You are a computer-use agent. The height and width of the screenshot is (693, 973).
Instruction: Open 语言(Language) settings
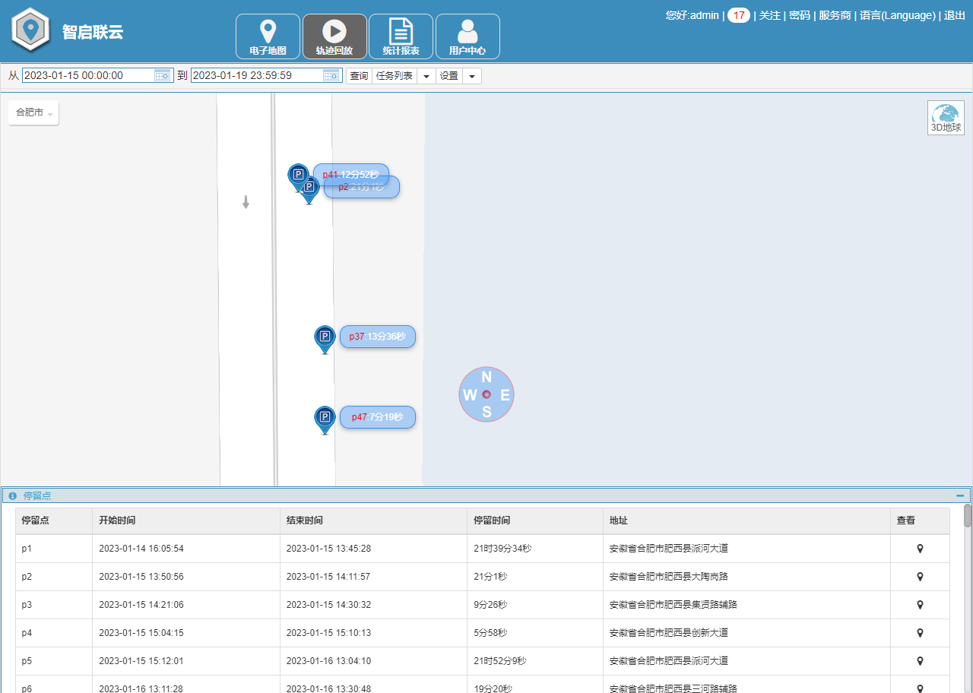898,15
